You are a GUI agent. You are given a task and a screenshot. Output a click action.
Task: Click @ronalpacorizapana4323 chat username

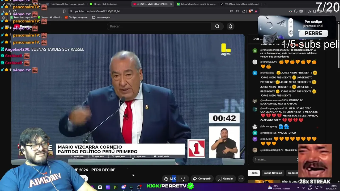coord(275,50)
